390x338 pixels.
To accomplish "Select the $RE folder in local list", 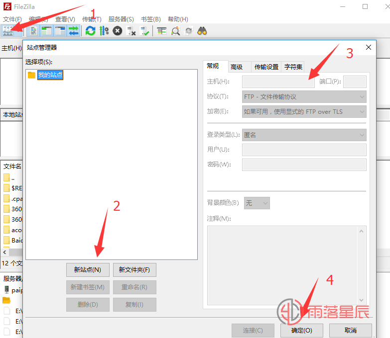I will point(12,188).
